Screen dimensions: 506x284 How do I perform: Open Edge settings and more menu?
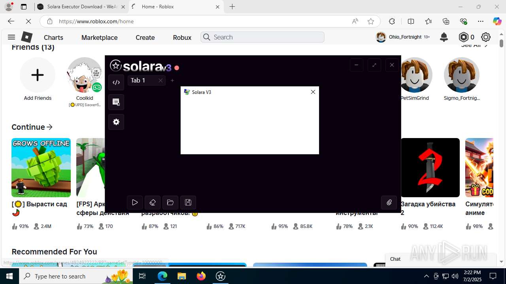point(481,21)
